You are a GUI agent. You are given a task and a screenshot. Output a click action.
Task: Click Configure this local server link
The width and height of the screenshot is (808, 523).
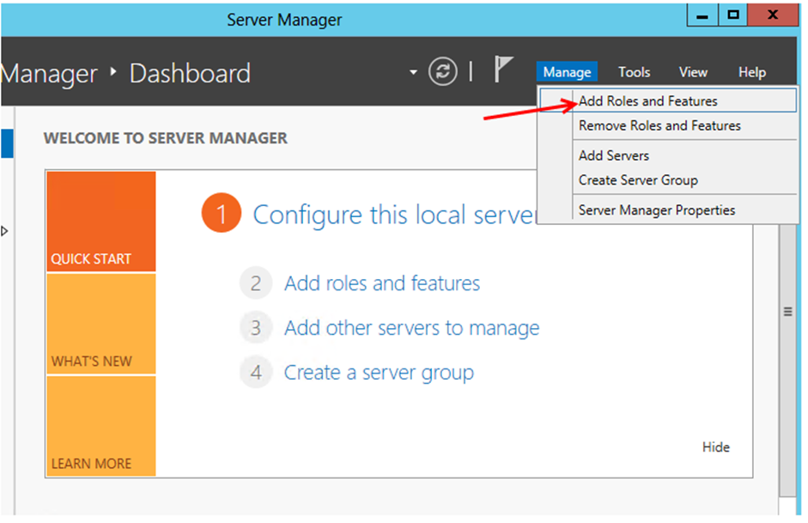click(395, 215)
